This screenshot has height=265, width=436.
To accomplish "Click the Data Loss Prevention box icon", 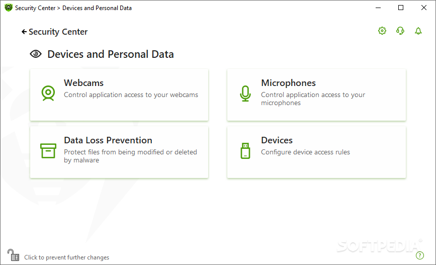I will pyautogui.click(x=48, y=151).
